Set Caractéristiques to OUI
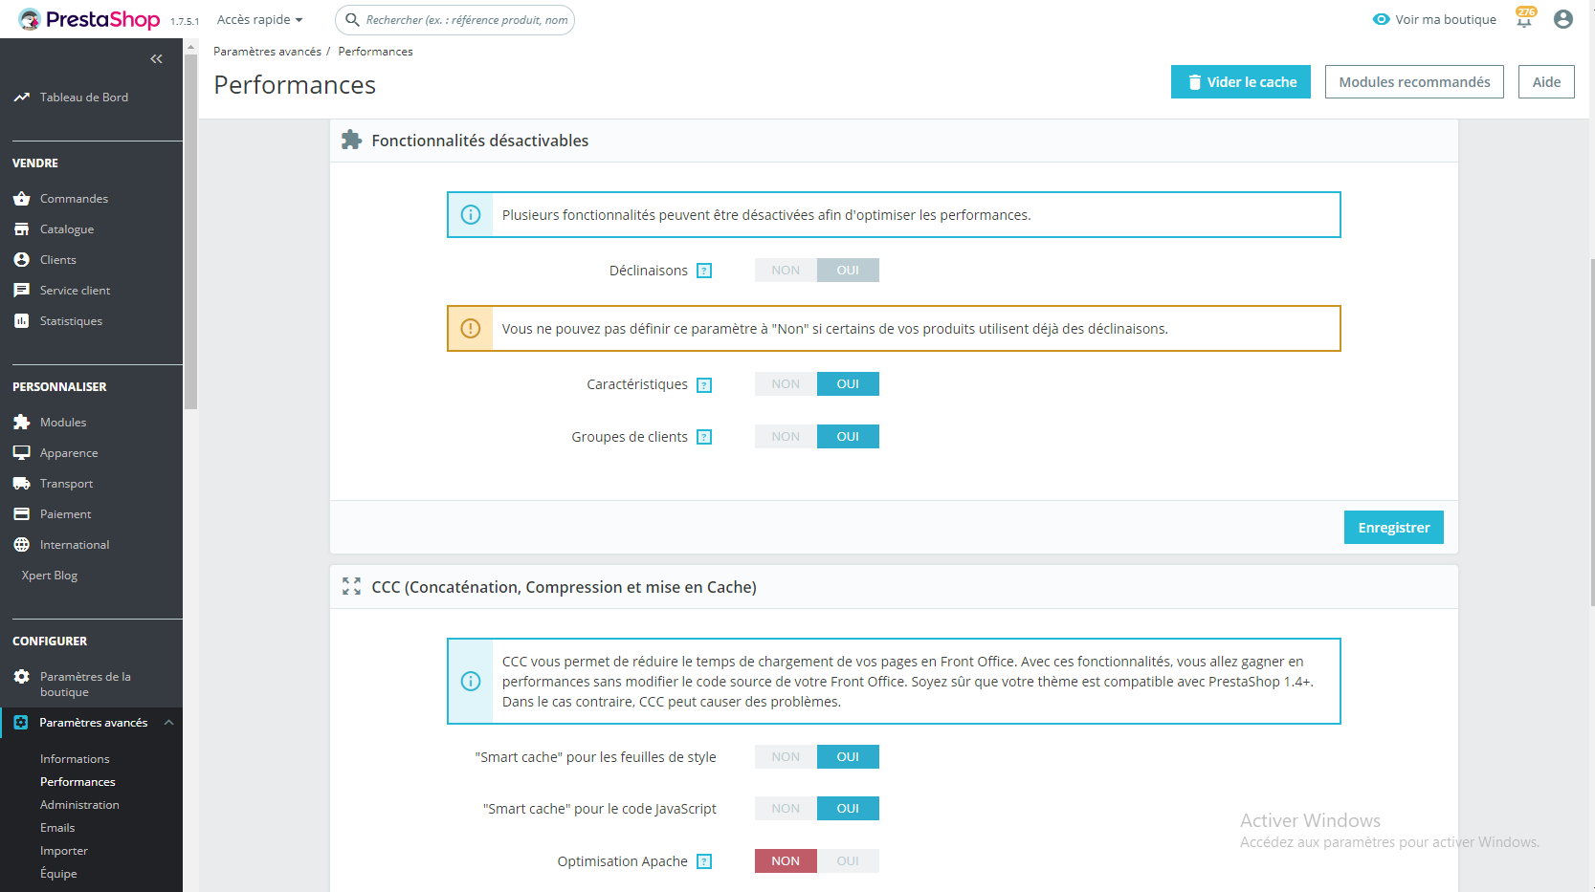 (848, 384)
